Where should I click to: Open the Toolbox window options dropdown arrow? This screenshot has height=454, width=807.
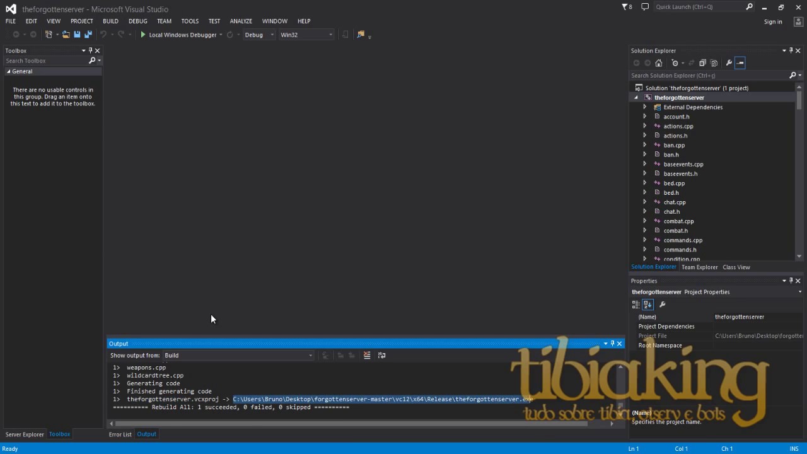click(83, 50)
